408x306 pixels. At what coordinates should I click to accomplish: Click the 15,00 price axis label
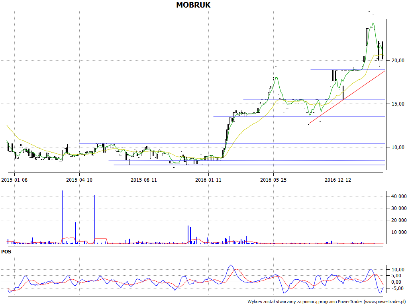click(398, 104)
